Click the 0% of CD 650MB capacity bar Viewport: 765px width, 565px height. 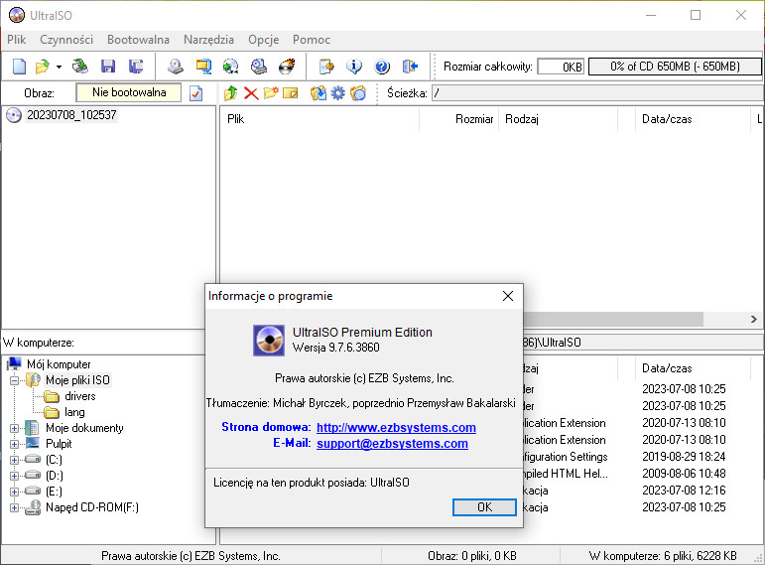point(675,67)
